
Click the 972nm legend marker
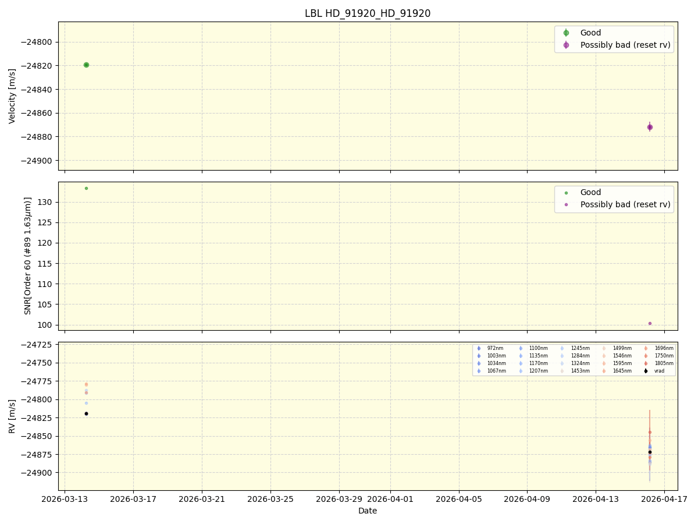point(479,348)
